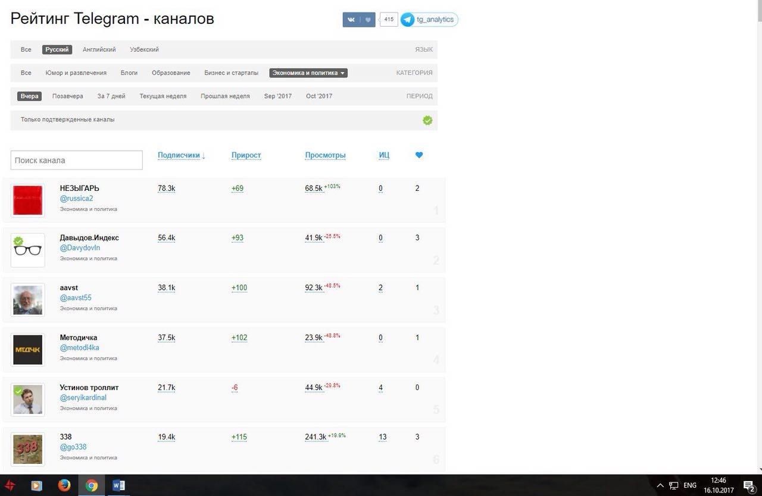This screenshot has width=762, height=496.
Task: Select the Русский language filter
Action: pyautogui.click(x=57, y=49)
